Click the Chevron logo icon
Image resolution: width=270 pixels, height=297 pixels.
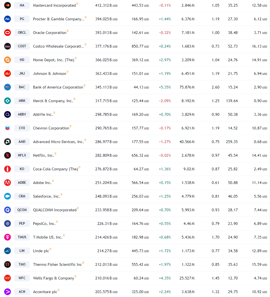click(x=8, y=128)
